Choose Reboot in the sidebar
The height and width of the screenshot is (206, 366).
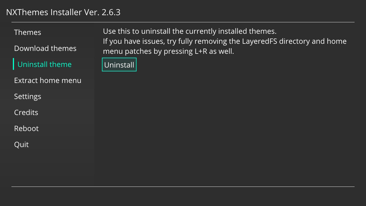pos(26,128)
